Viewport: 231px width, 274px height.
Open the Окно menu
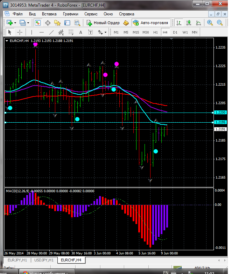tap(108, 14)
